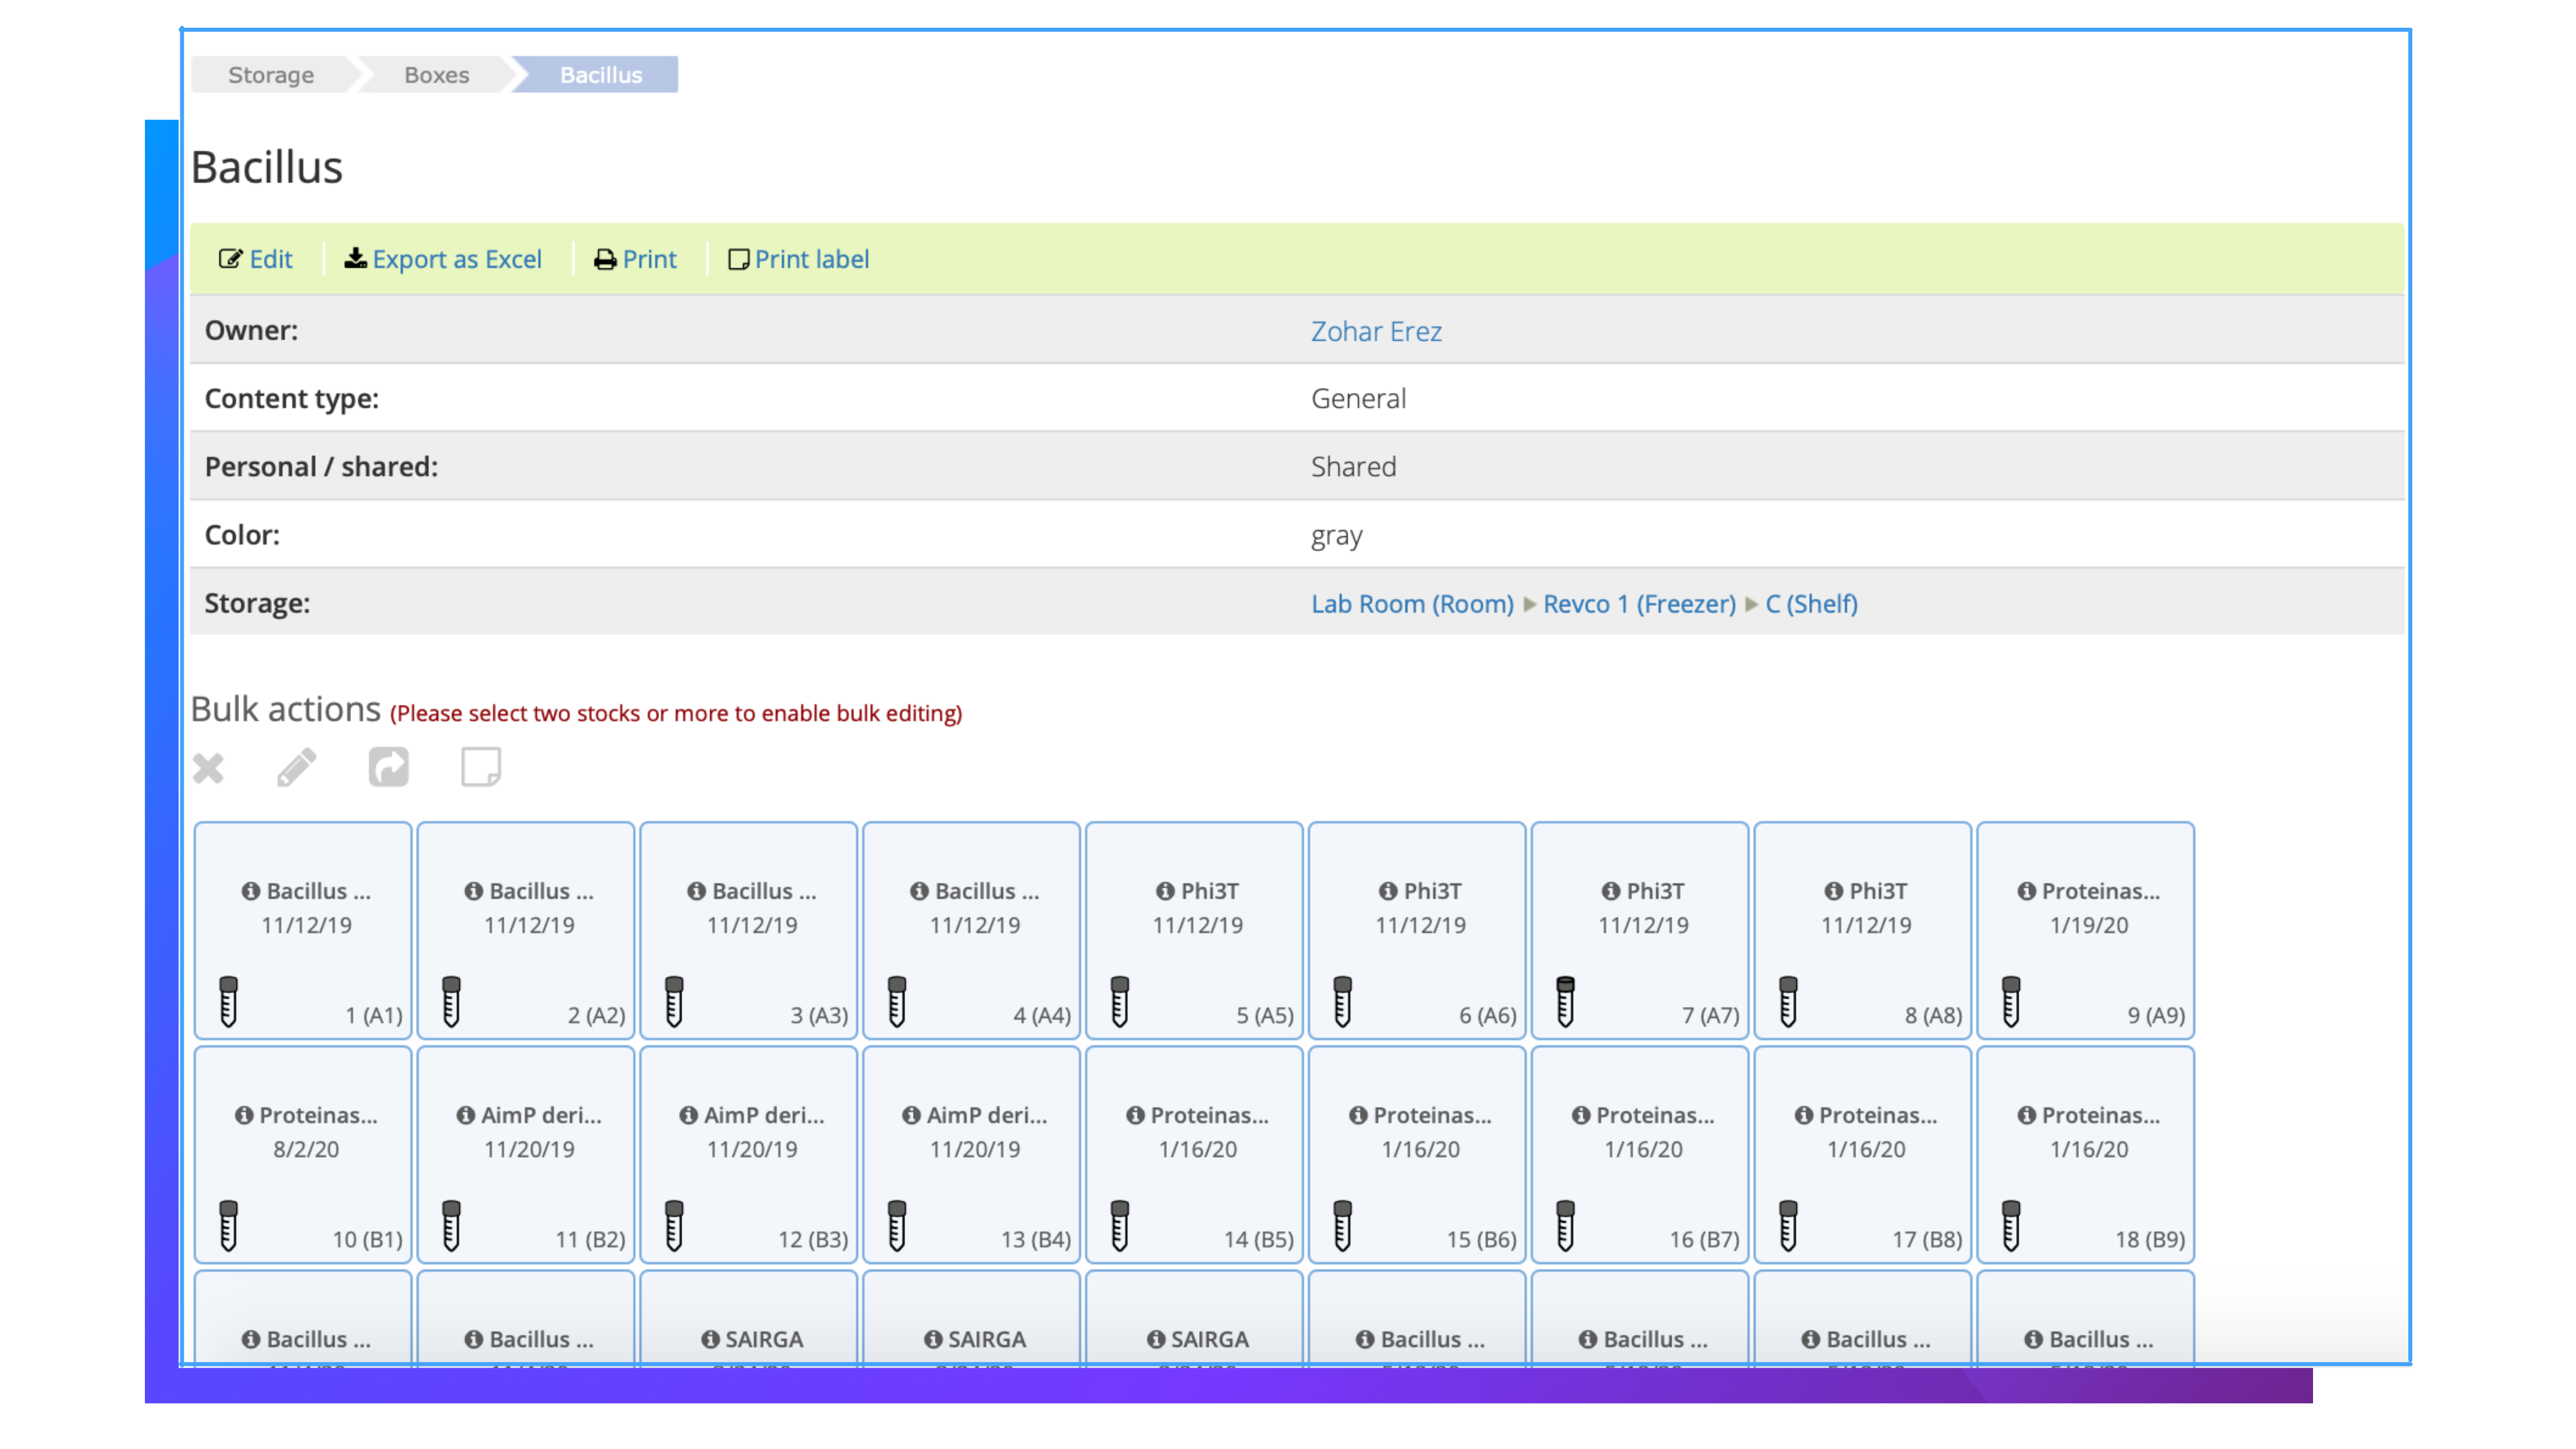
Task: Click the tube icon in cell 10 (B1)
Action: [228, 1225]
